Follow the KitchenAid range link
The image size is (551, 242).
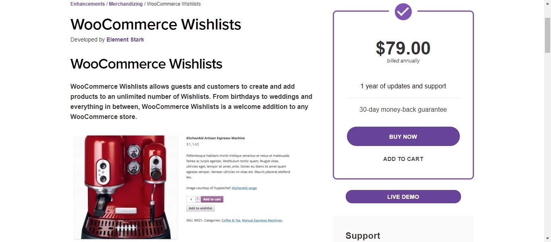click(x=244, y=188)
